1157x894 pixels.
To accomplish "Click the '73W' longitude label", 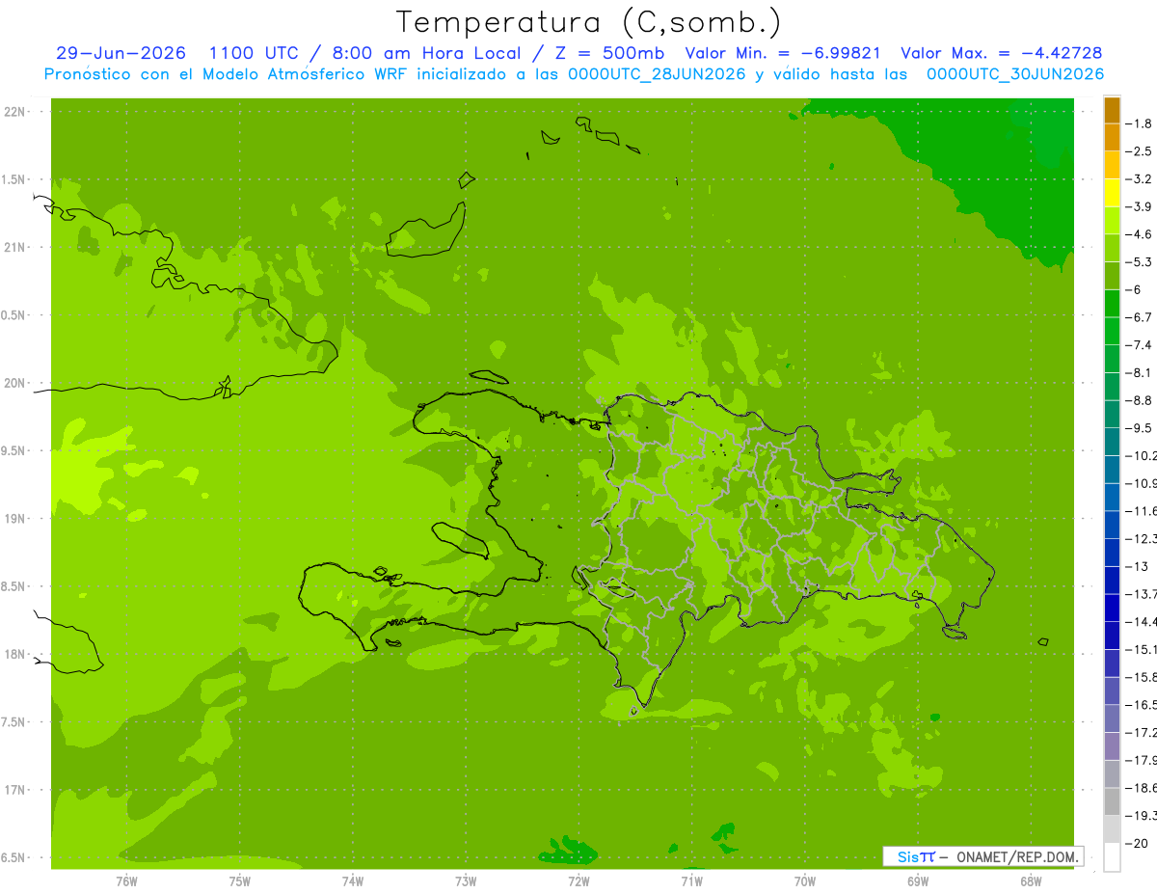I will click(466, 881).
